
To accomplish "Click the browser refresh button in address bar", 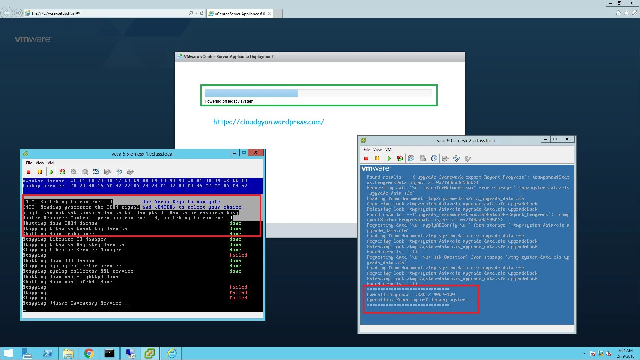I will [202, 13].
